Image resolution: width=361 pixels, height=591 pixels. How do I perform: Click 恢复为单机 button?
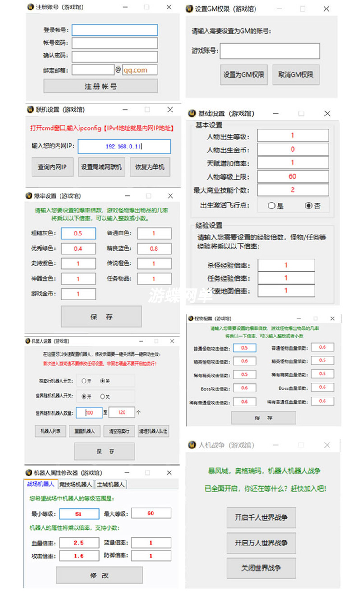click(x=150, y=167)
